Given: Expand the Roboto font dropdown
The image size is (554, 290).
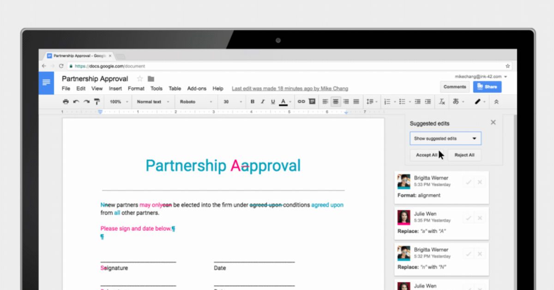Looking at the screenshot, I should [196, 102].
